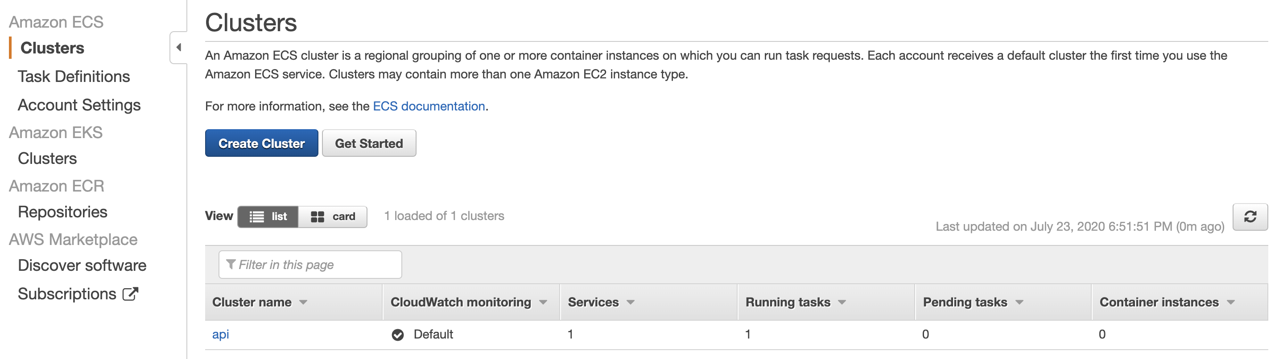The width and height of the screenshot is (1279, 359).
Task: Sort by Cluster name arrow
Action: click(x=303, y=302)
